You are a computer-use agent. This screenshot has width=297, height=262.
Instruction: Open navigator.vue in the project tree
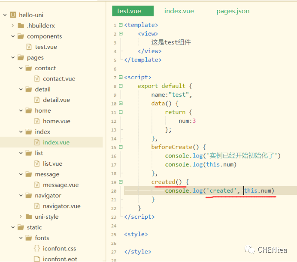(61, 206)
